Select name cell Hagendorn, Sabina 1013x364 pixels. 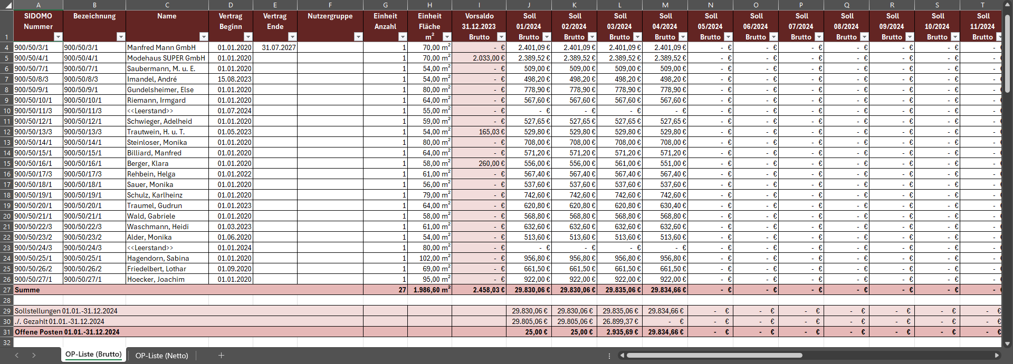point(167,258)
